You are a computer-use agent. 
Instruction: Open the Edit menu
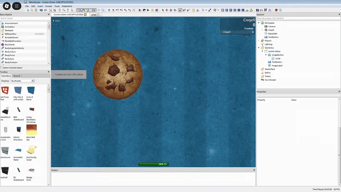pyautogui.click(x=33, y=6)
